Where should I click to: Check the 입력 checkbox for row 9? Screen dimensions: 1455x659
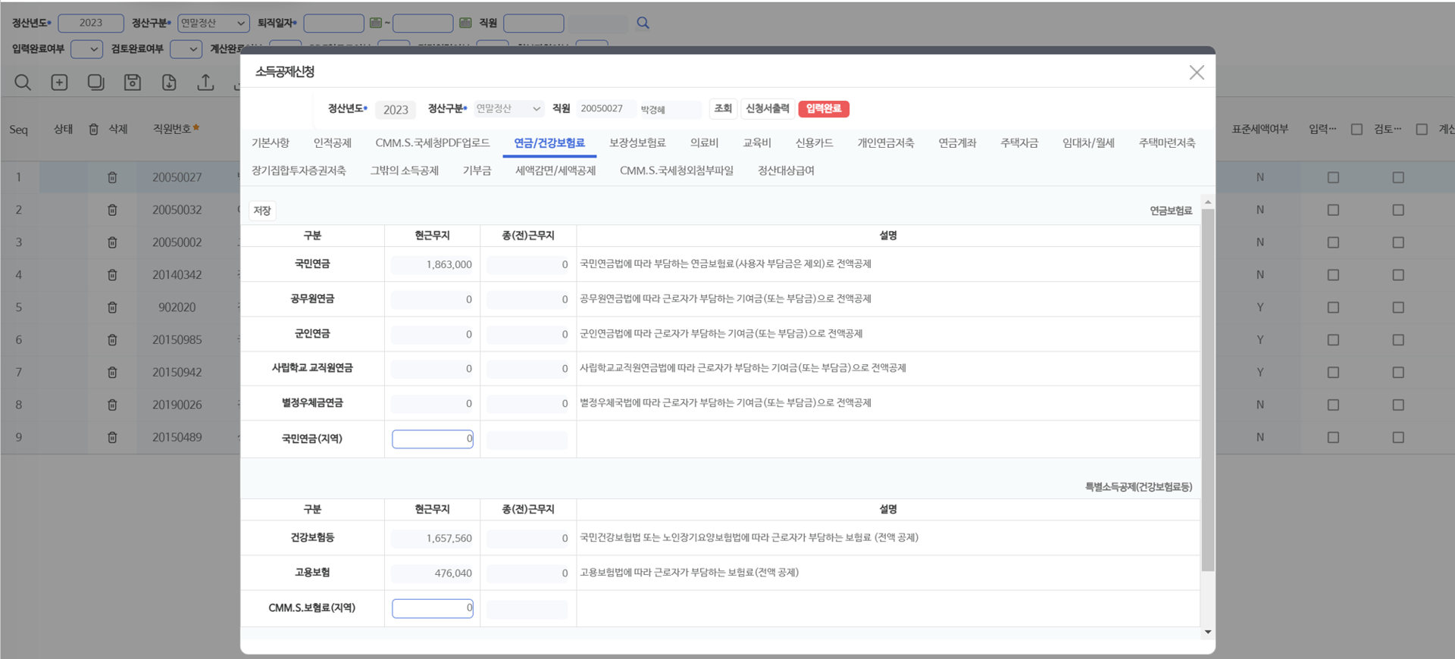[x=1333, y=438]
